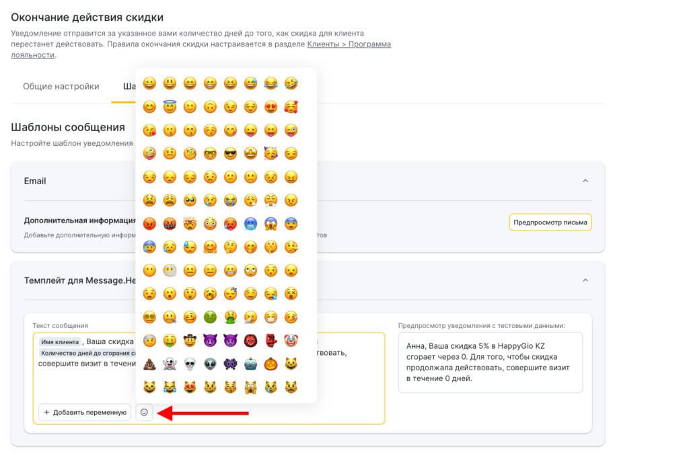Insert the clown face emoji
Image resolution: width=689 pixels, height=455 pixels.
[291, 340]
